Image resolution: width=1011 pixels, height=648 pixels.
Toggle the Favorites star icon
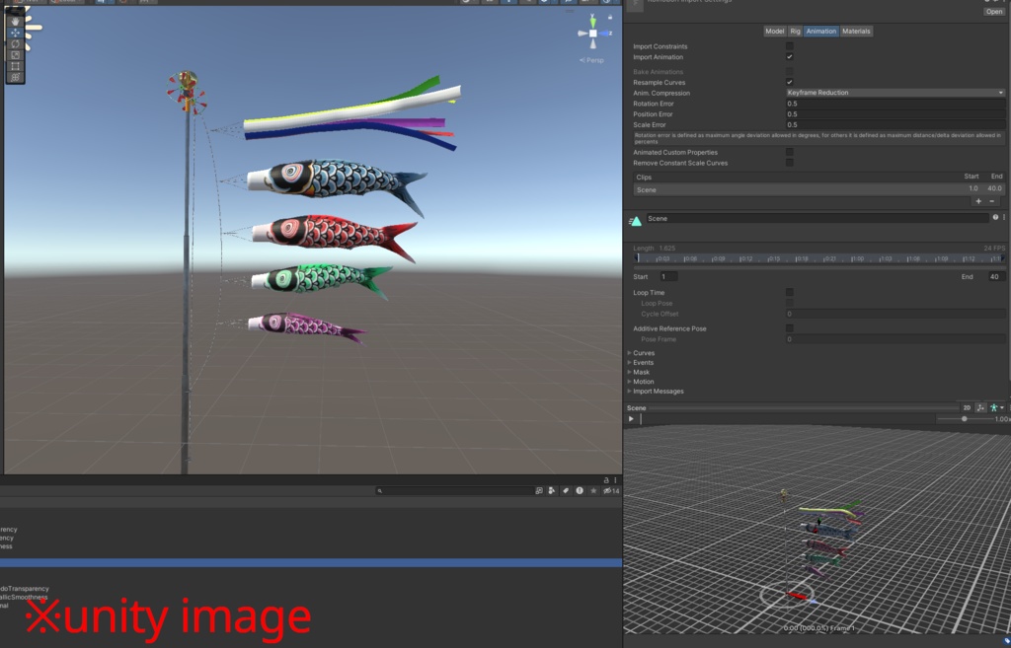coord(593,491)
